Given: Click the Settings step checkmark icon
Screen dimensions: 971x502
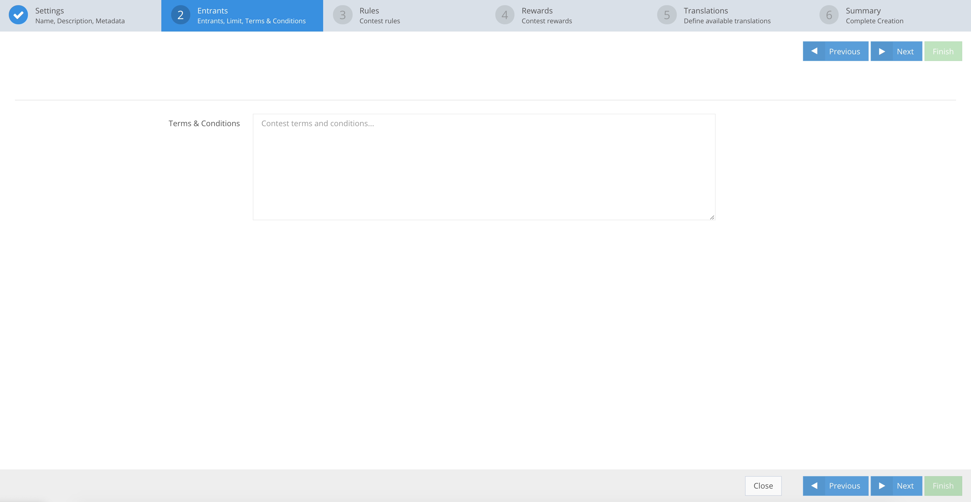Looking at the screenshot, I should click(18, 15).
